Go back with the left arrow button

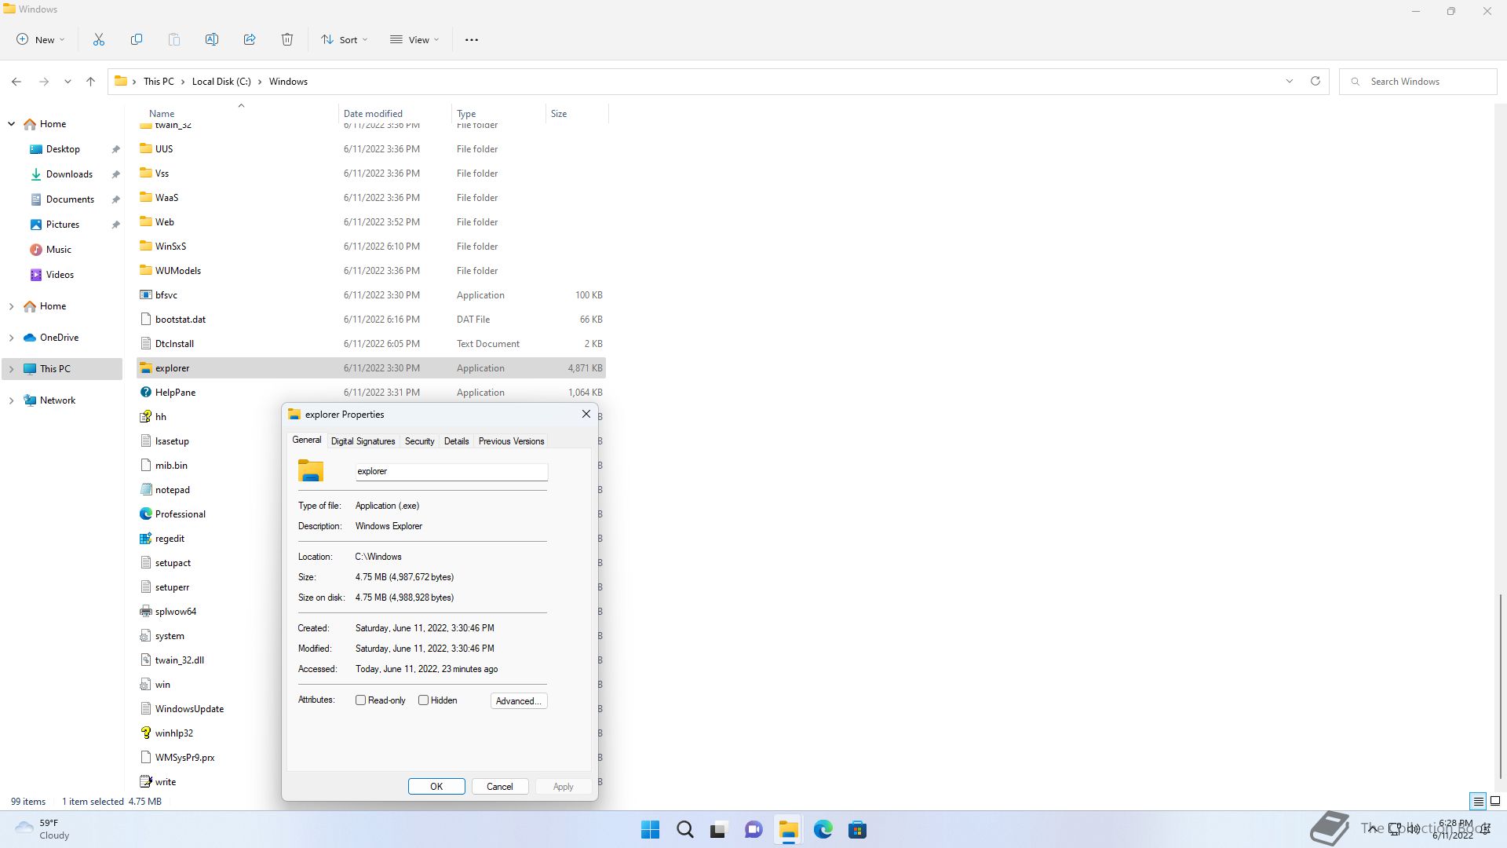[16, 82]
